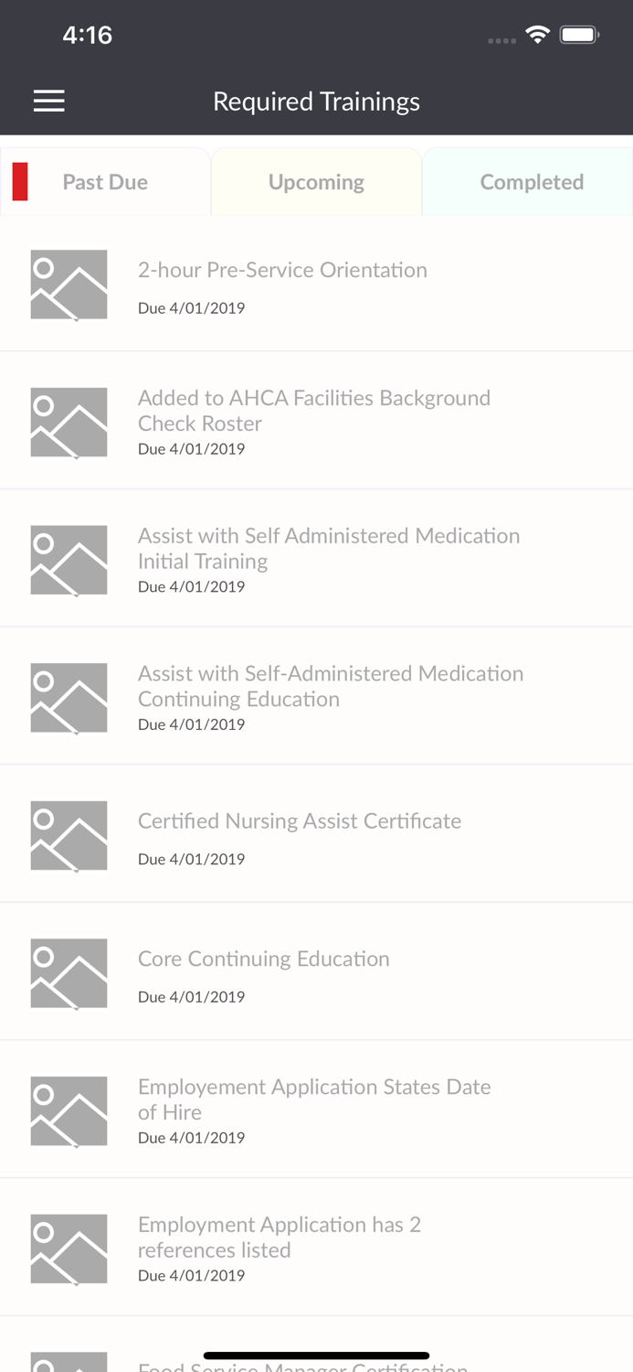Click the Self Administered Medication Initial Training thumbnail
This screenshot has height=1372, width=633.
[69, 559]
